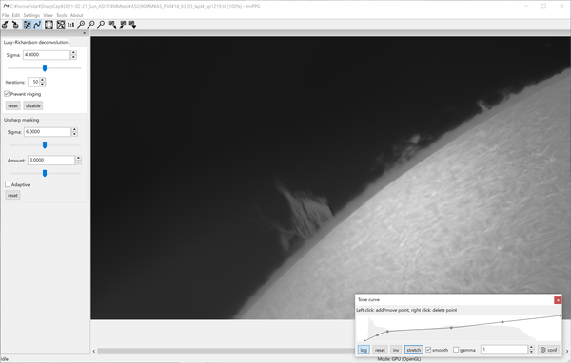Select the leftmost tone curve control point

pos(364,341)
